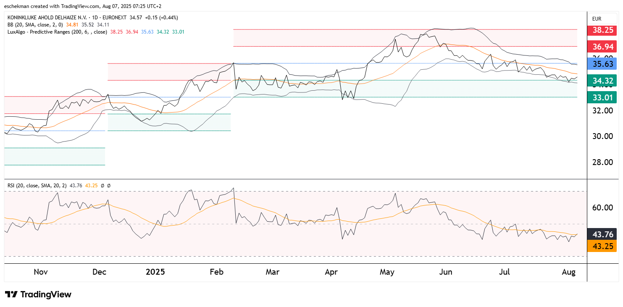Viewport: 623px width, 307px height.
Task: Select the Nov label on time axis
Action: 40,272
